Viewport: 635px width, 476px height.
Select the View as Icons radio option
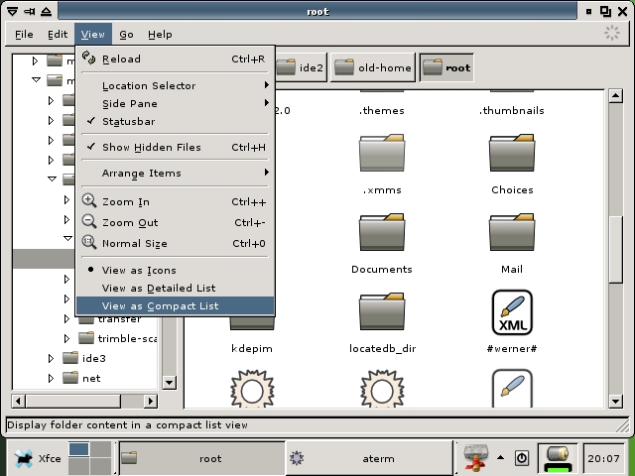click(x=139, y=271)
